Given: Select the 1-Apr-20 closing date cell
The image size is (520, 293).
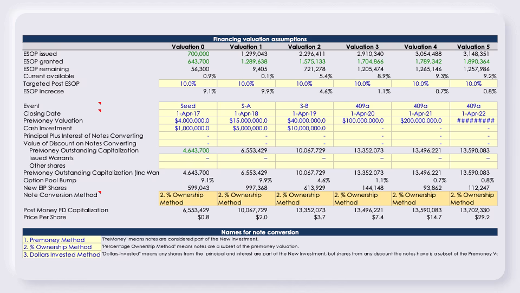Looking at the screenshot, I should pyautogui.click(x=362, y=113).
